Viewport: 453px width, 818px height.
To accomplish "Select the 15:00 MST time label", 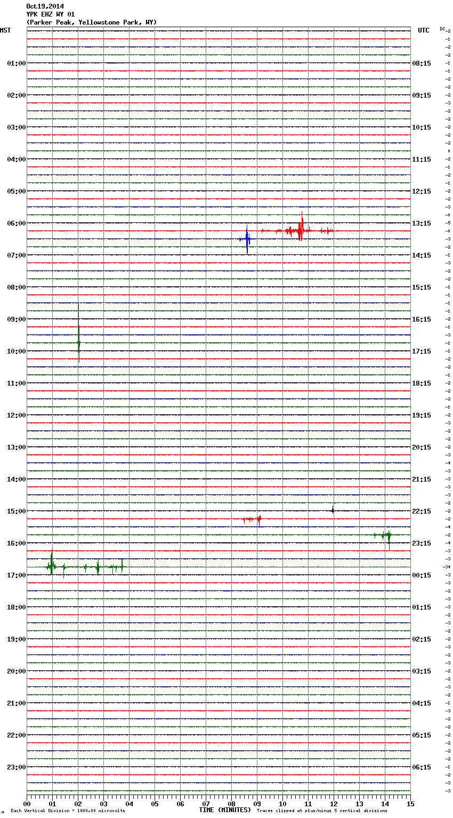I will (x=17, y=511).
